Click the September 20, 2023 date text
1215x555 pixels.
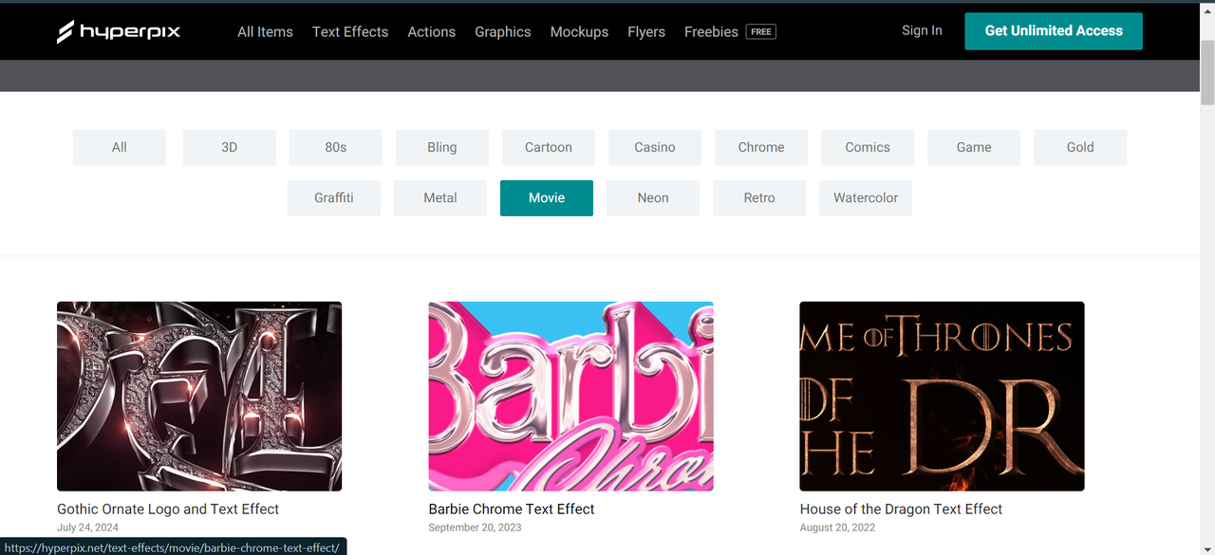(475, 527)
